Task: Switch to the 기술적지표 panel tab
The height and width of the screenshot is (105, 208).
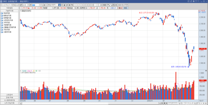Action: click(x=10, y=11)
